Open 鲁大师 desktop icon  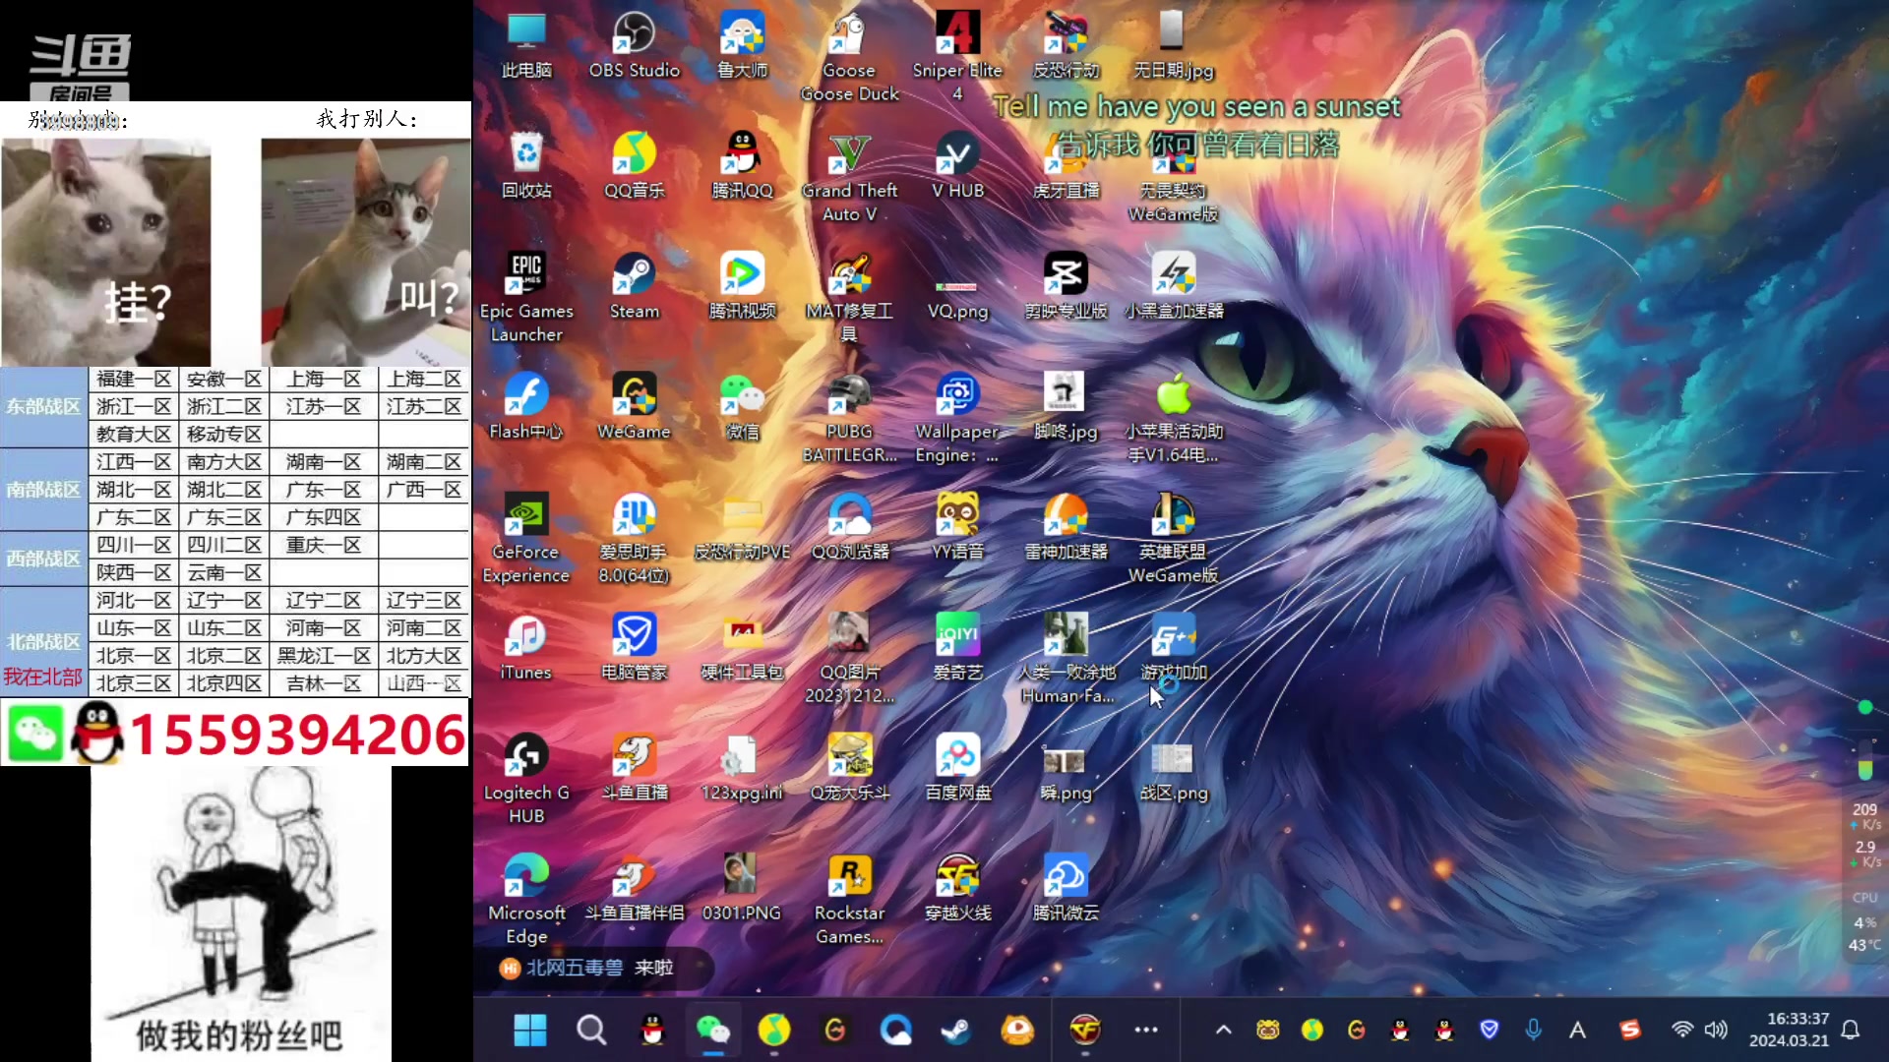click(743, 45)
